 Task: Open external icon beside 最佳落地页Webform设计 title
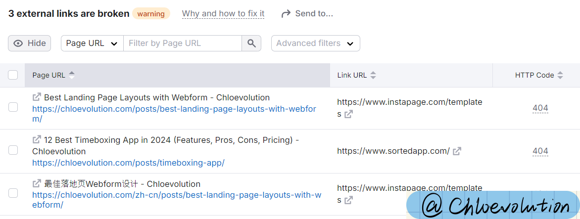(37, 183)
